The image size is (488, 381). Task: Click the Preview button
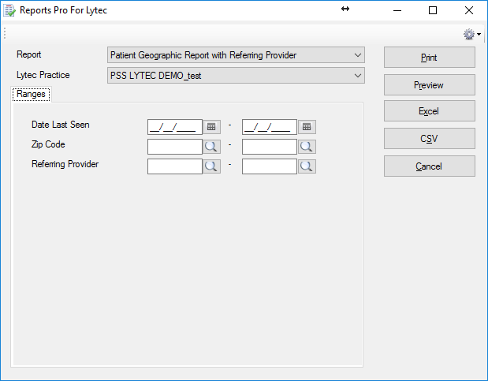pos(430,84)
